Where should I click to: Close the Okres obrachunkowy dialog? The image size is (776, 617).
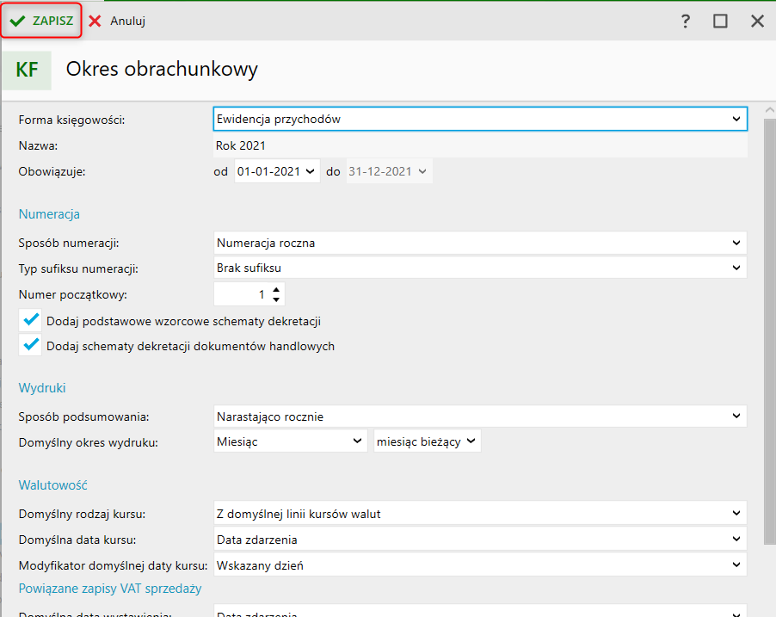[757, 21]
